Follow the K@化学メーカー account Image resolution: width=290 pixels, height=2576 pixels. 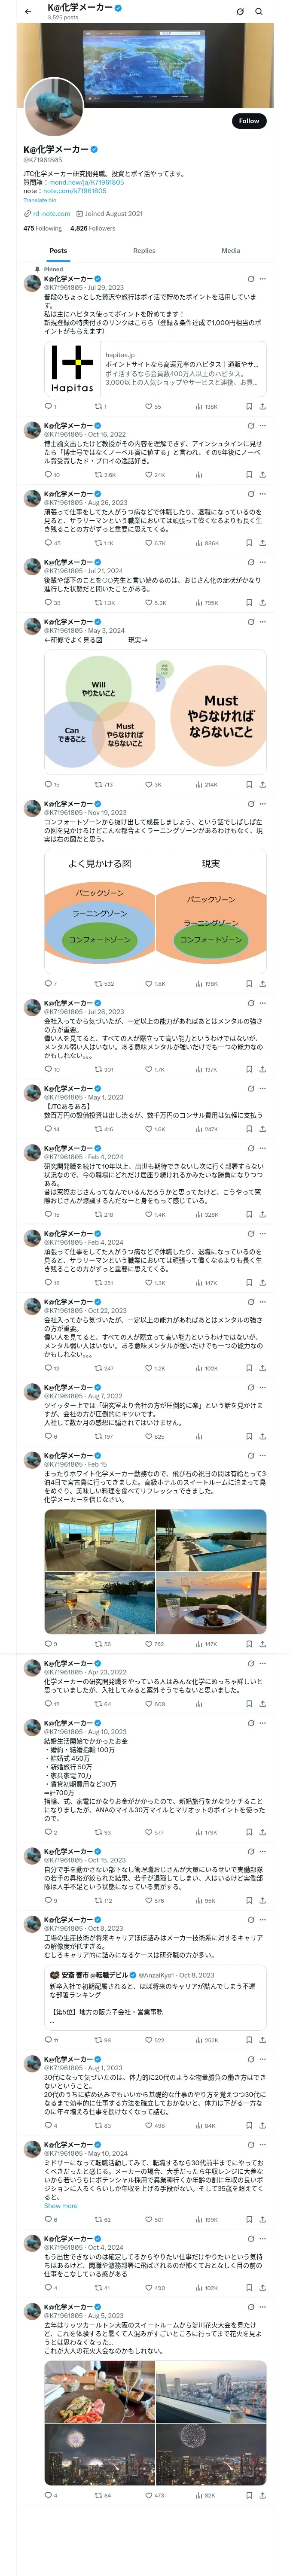coord(248,121)
